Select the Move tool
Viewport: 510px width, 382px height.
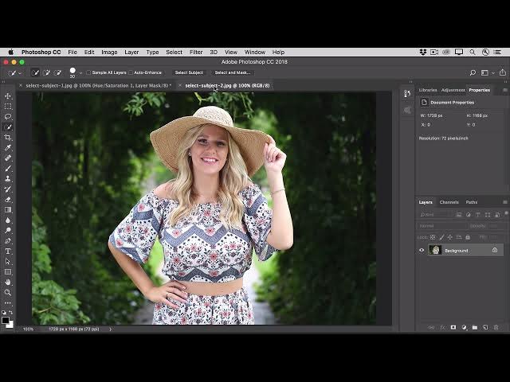(8, 95)
